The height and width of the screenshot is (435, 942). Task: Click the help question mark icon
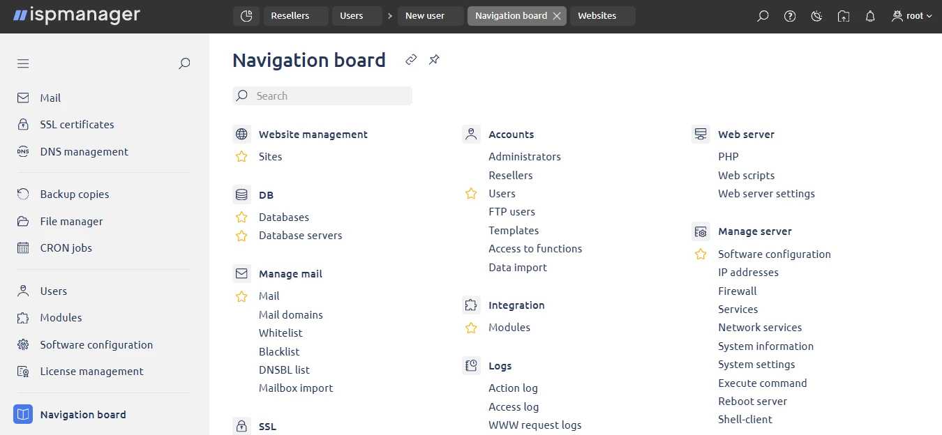pyautogui.click(x=790, y=16)
